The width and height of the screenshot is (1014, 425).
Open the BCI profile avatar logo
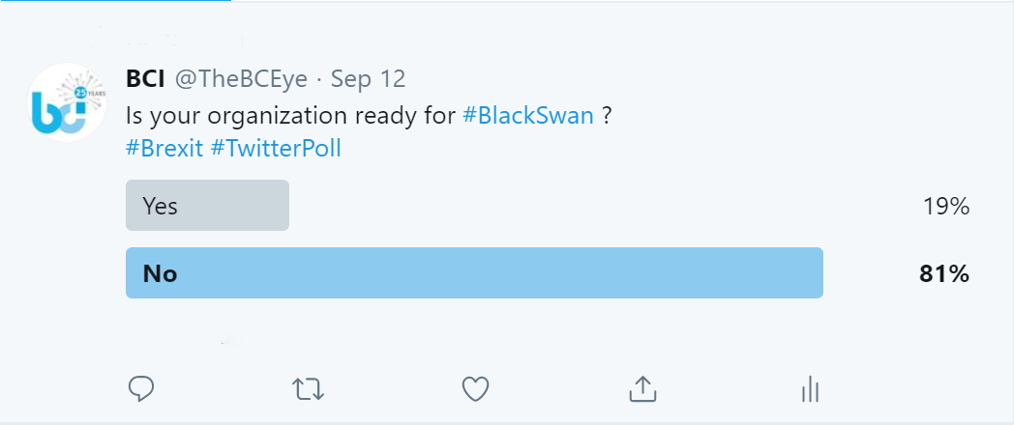click(68, 102)
